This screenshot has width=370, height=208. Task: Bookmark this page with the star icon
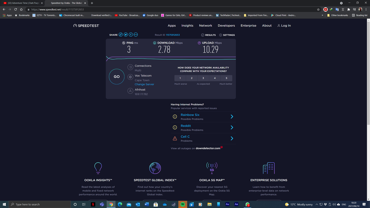click(318, 9)
